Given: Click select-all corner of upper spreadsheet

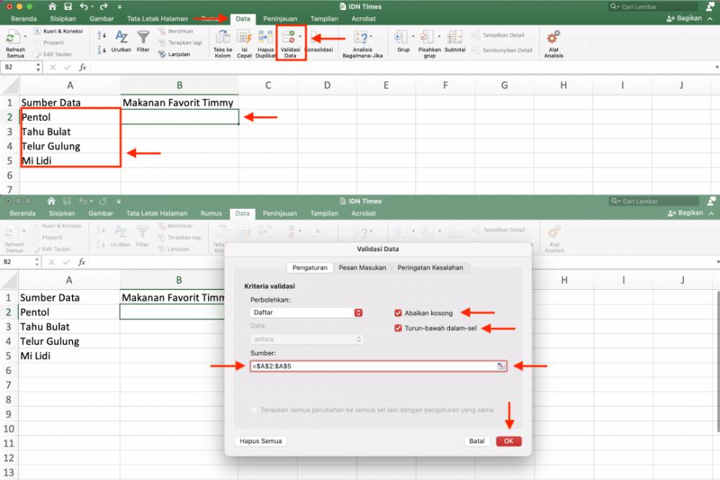Looking at the screenshot, I should [x=10, y=86].
